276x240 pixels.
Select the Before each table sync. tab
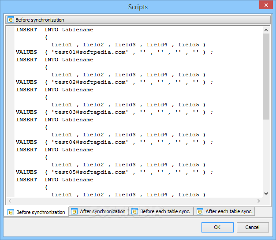click(x=161, y=211)
